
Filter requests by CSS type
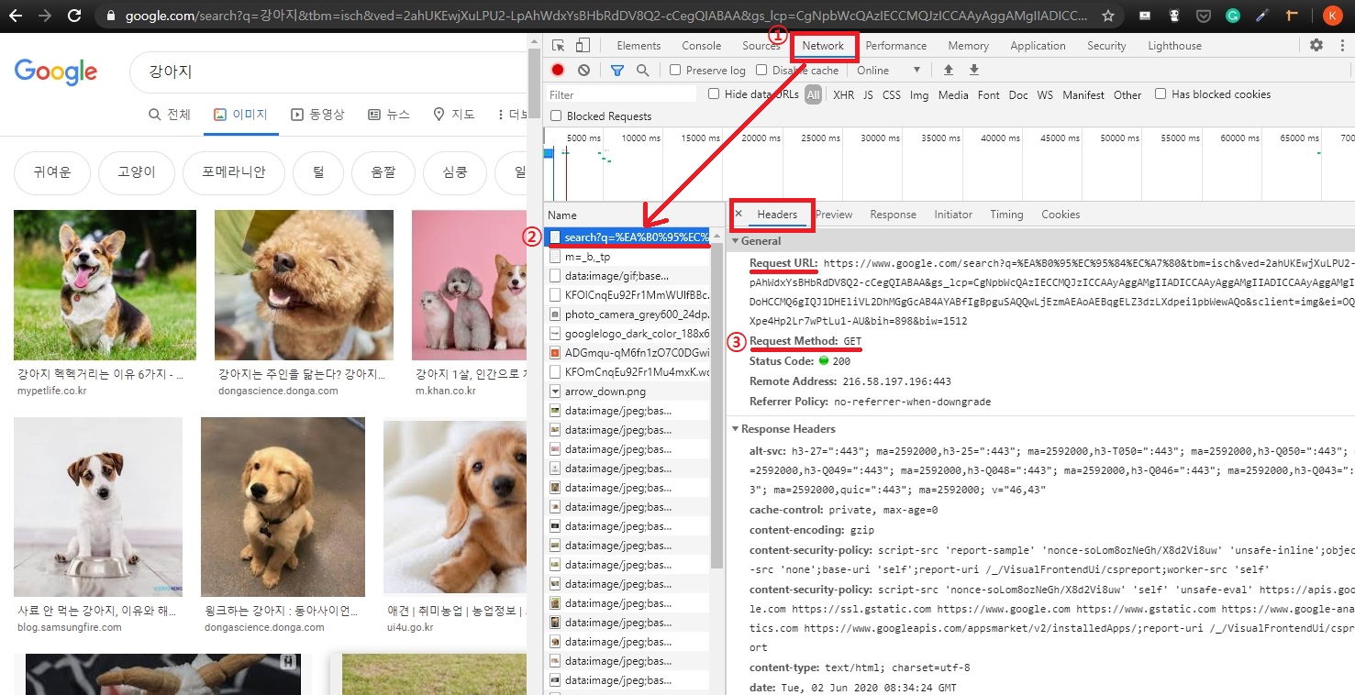(892, 94)
